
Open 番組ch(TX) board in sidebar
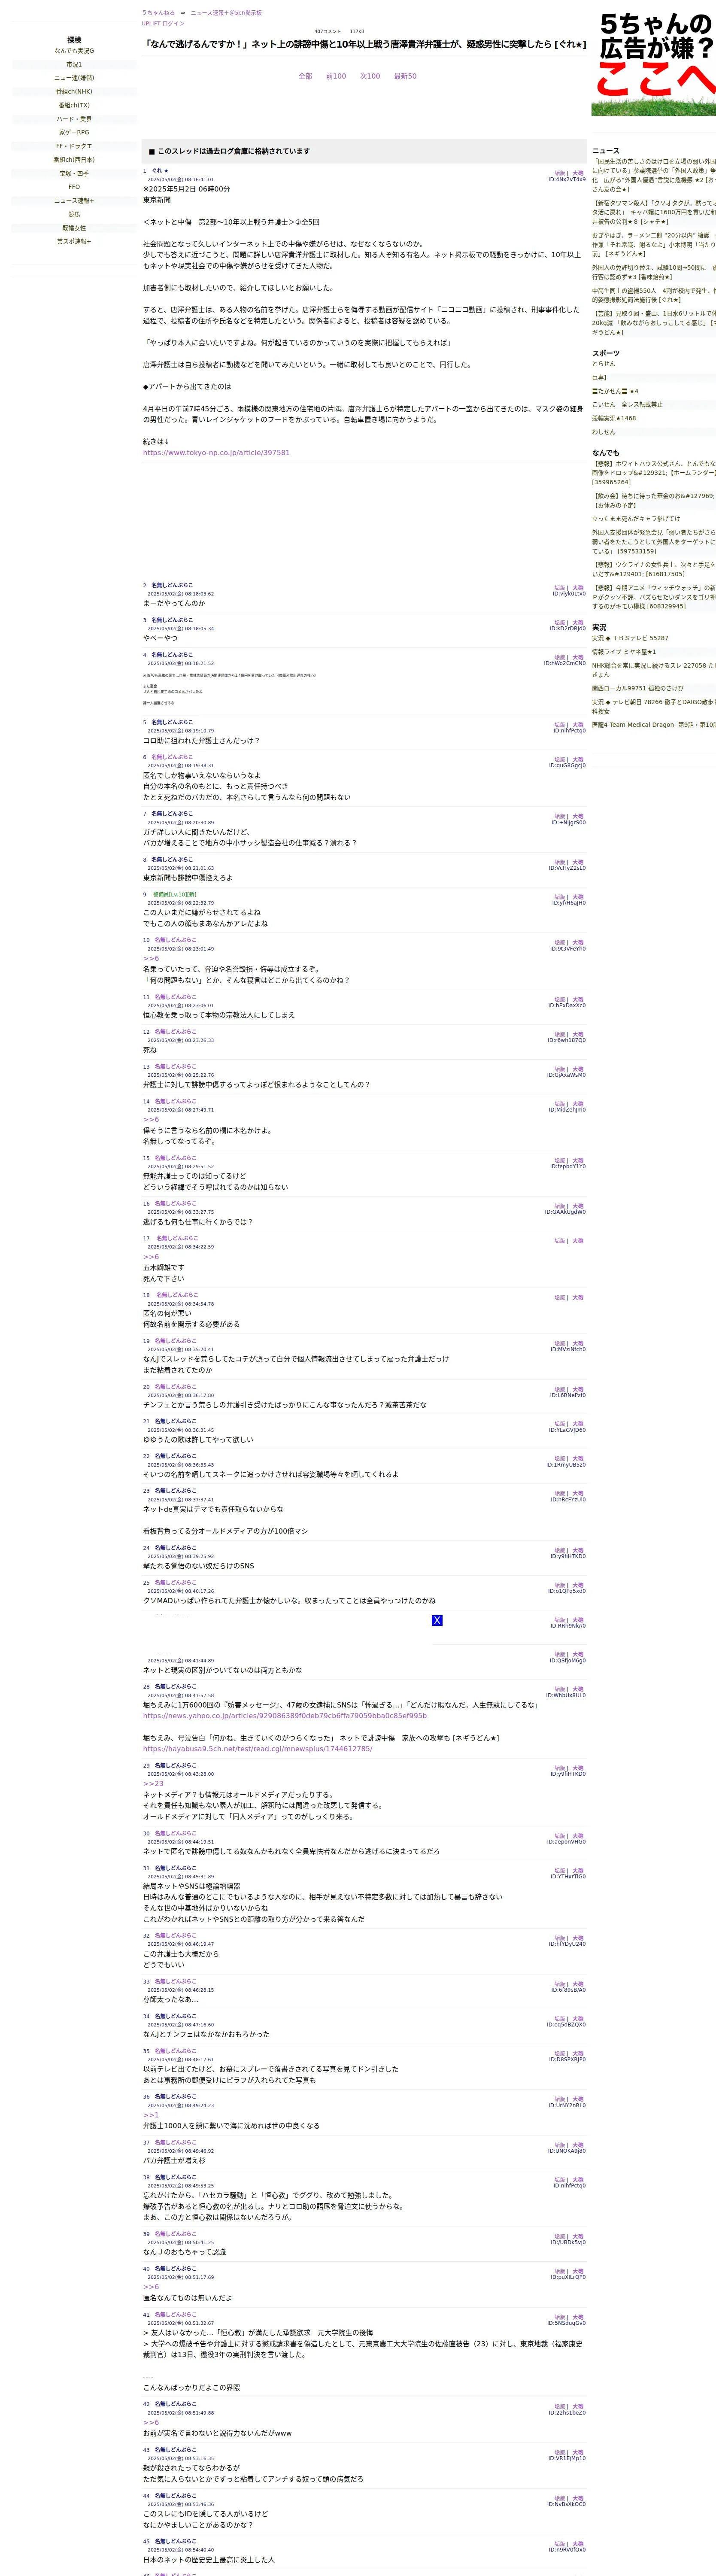(74, 105)
